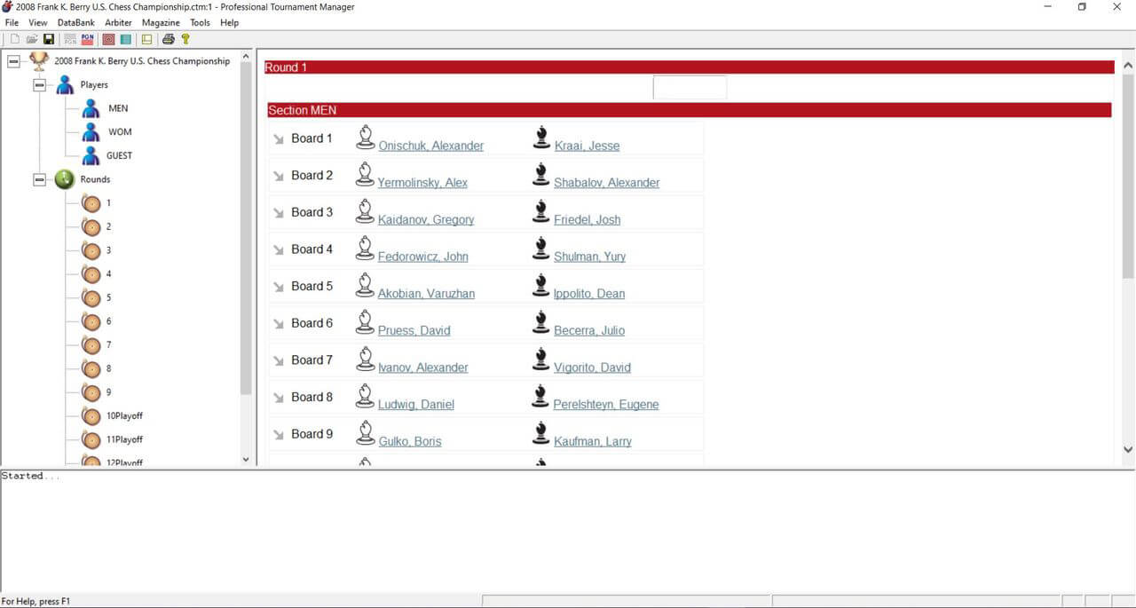Click the WOM section player icon

(91, 132)
